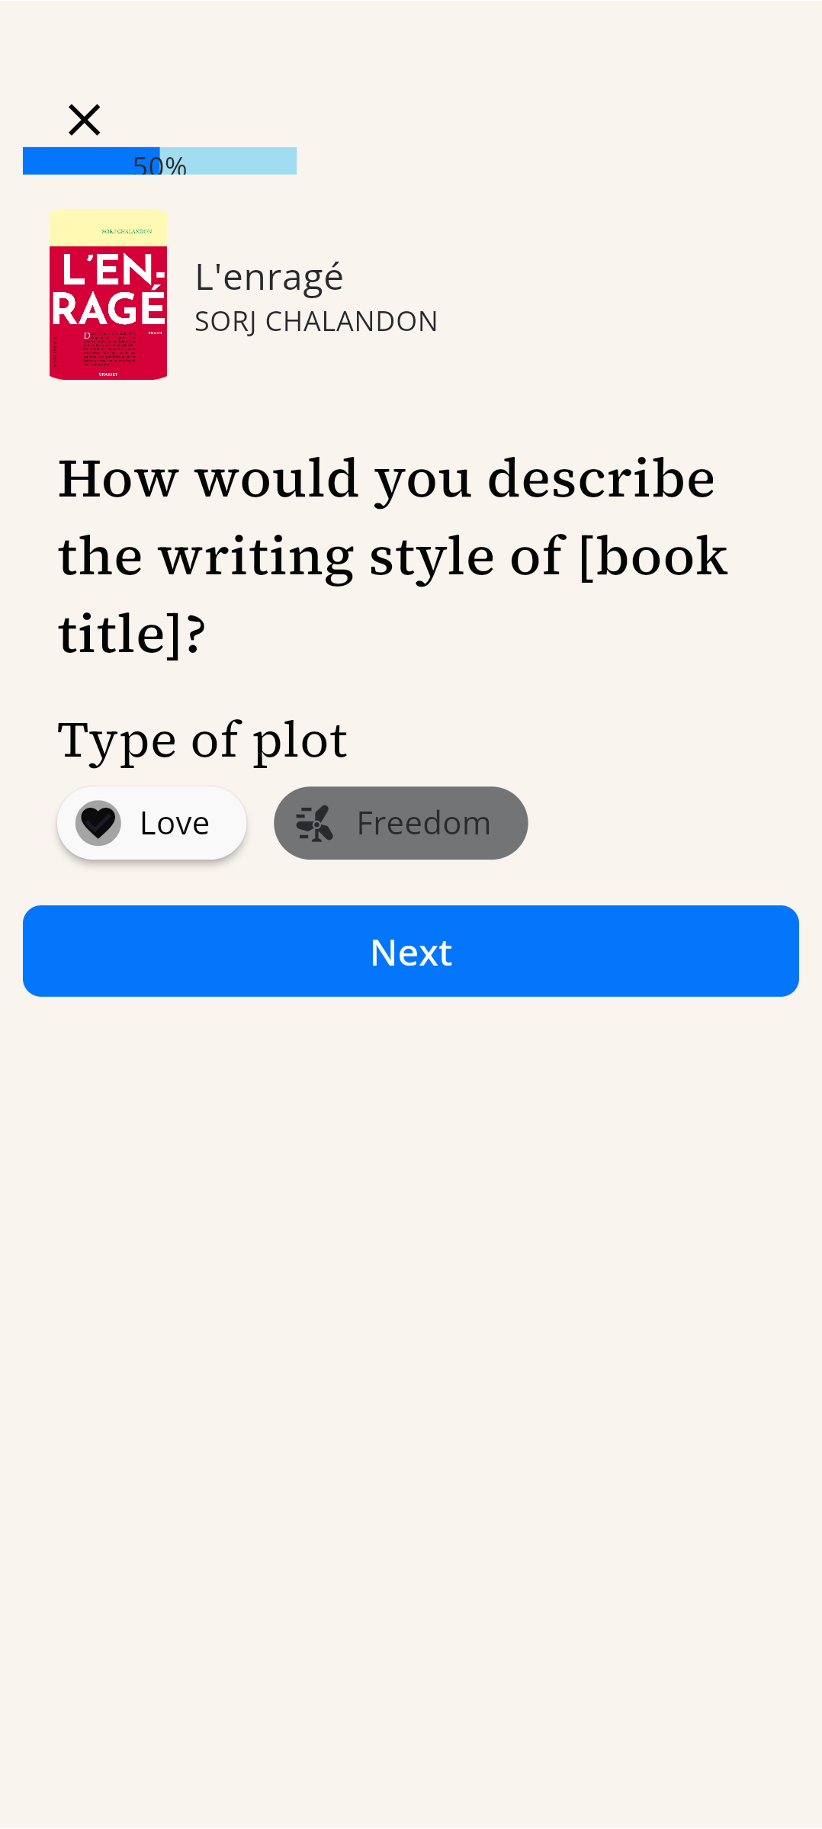Tap the "Freedom" text label
822x1829 pixels.
point(423,824)
